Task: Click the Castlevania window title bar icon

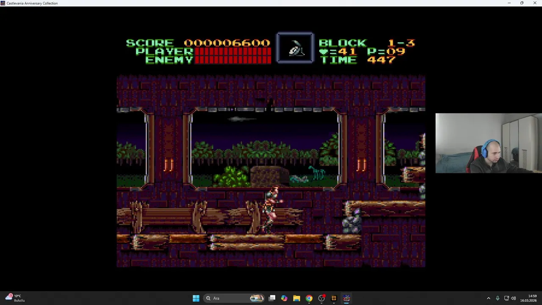Action: tap(3, 3)
